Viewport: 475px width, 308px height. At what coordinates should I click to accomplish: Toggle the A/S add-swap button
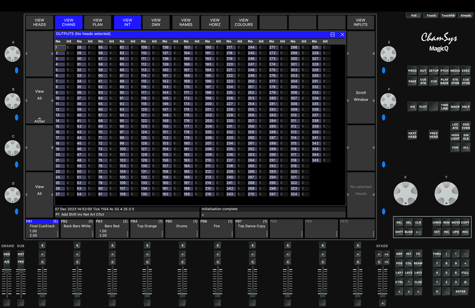7,262
